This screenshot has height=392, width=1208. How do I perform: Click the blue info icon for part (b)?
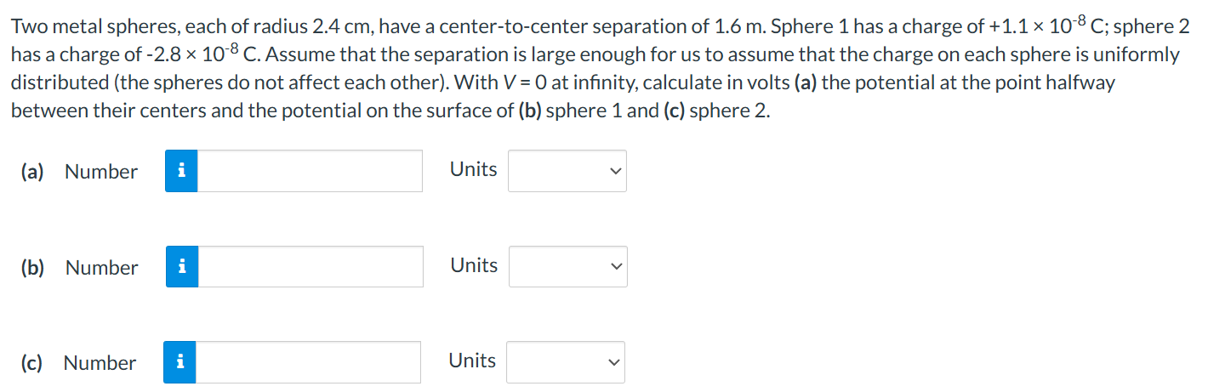click(x=181, y=267)
